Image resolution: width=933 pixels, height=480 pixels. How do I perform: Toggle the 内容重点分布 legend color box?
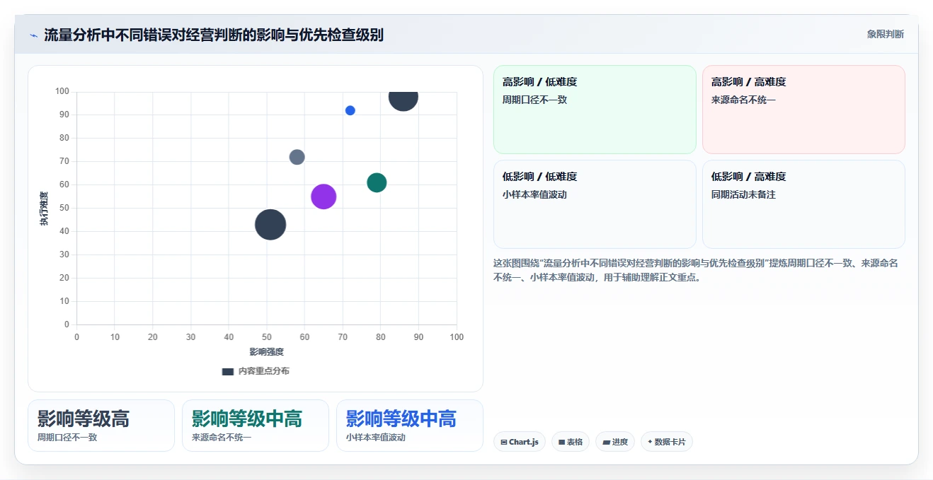(227, 371)
